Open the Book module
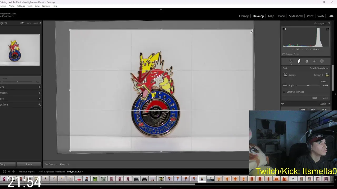Screen dimensions: 337x189 [x=281, y=16]
